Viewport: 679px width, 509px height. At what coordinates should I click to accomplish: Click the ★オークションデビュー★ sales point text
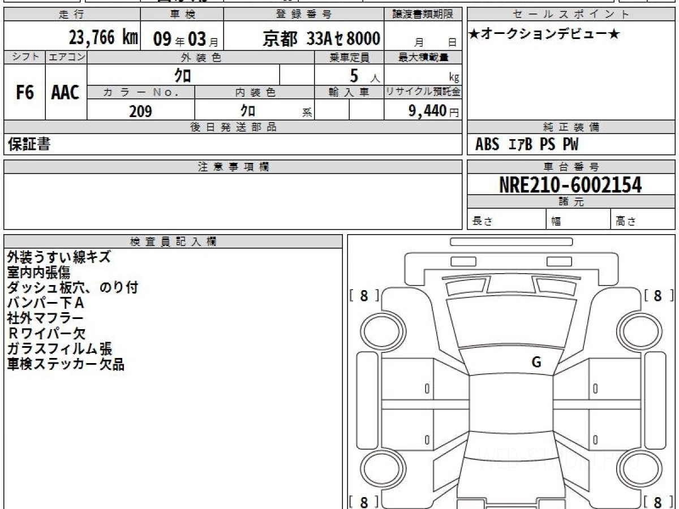pyautogui.click(x=544, y=34)
